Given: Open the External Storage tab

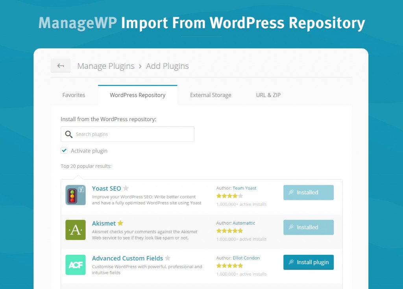Looking at the screenshot, I should 211,95.
